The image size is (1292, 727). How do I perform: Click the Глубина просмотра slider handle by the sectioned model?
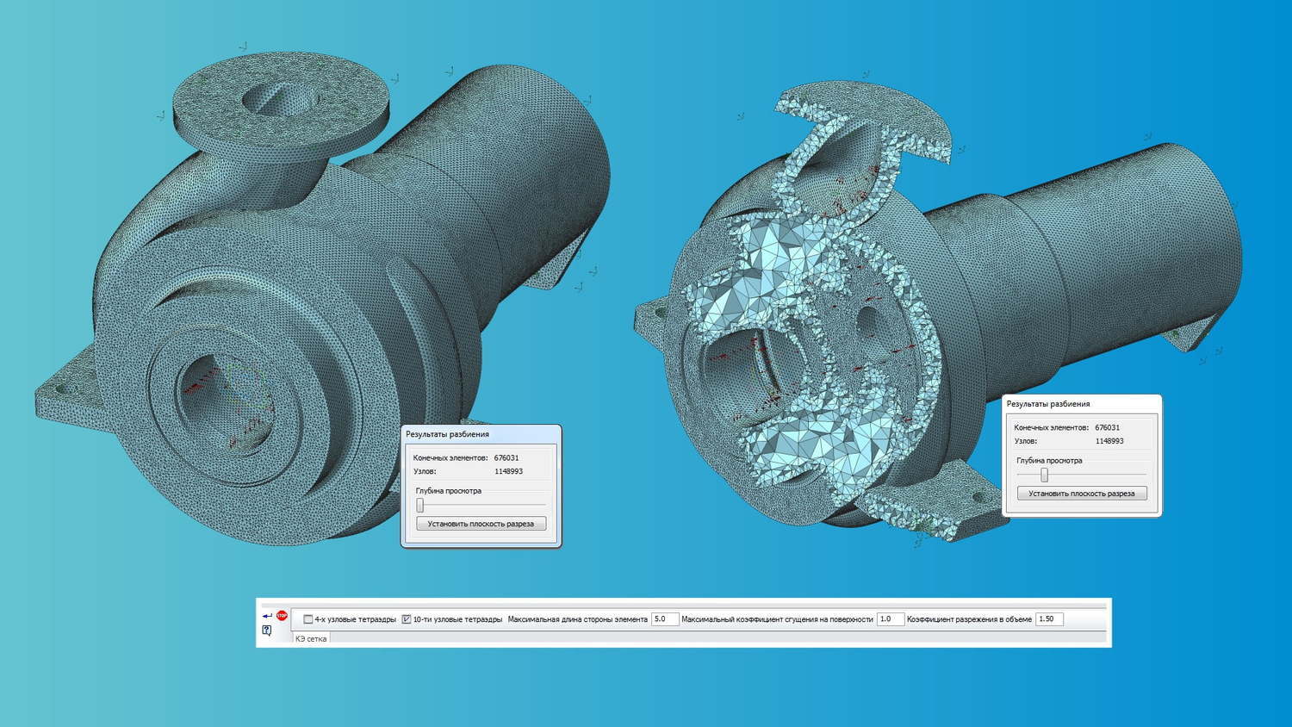pos(1044,475)
